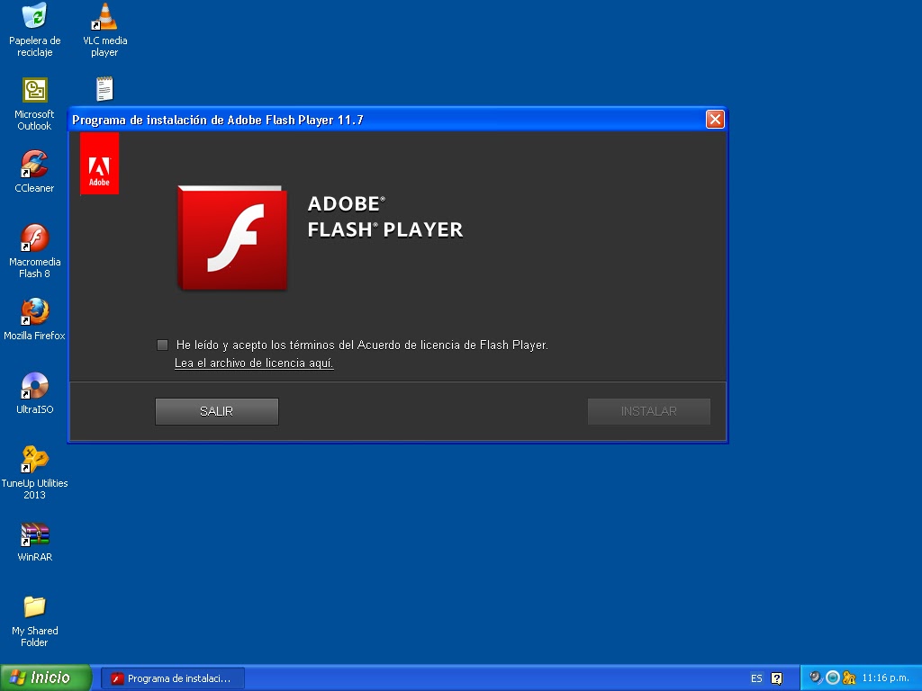Screen dimensions: 922x691
Task: Select the Macromedia Flash 8 shortcut
Action: click(35, 250)
